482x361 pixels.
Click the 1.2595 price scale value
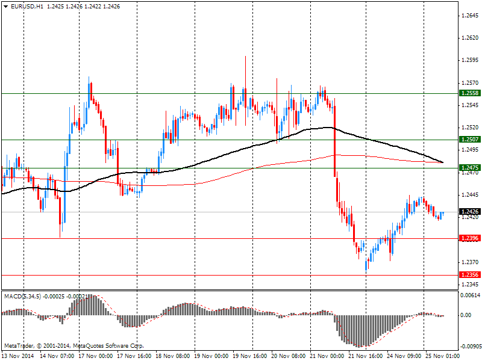(471, 60)
